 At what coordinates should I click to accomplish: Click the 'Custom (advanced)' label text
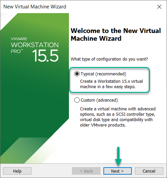click(99, 100)
